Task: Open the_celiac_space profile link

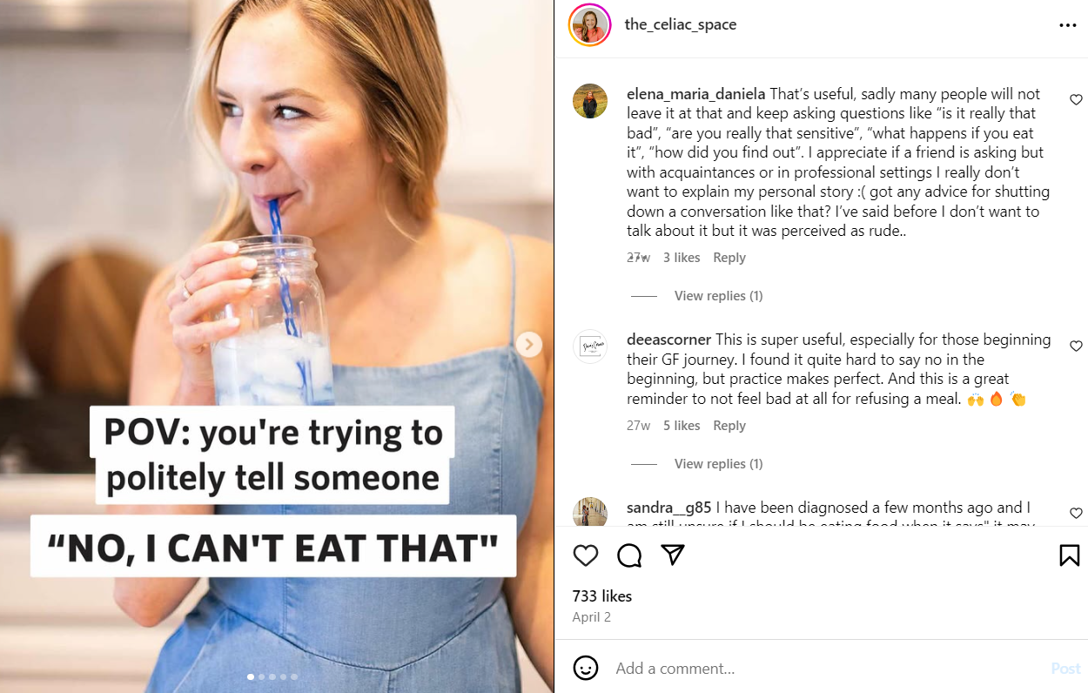Action: [x=681, y=24]
